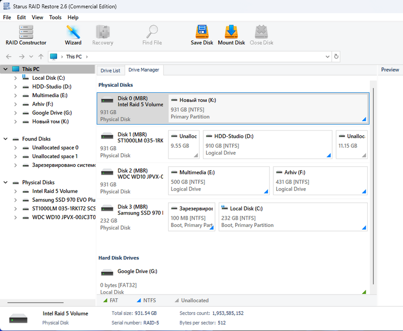Switch to the Drive Manager tab
403x331 pixels.
click(x=144, y=70)
